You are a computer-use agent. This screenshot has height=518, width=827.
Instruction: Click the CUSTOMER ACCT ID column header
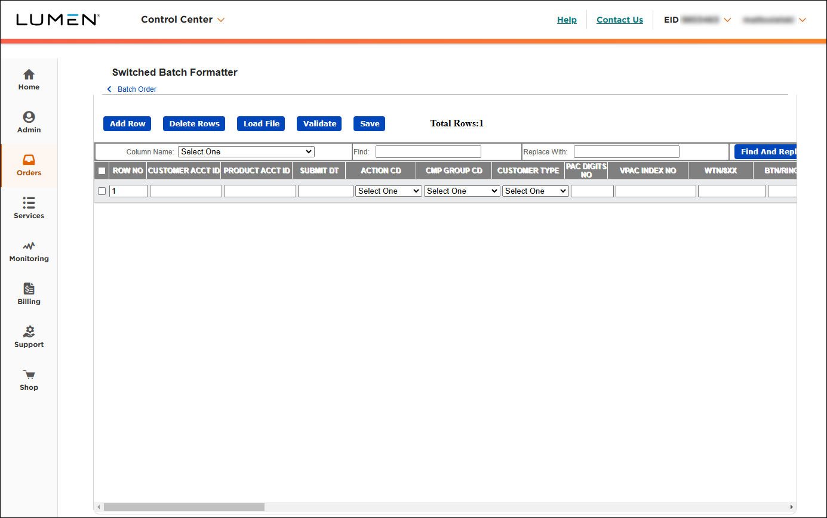[184, 171]
